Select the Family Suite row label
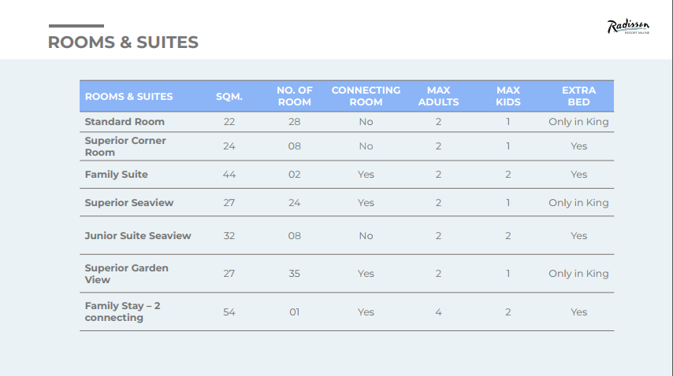The image size is (673, 376). coord(116,175)
